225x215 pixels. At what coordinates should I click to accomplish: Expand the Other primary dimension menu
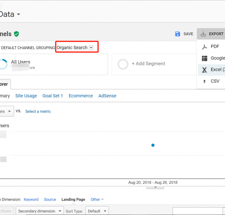[x=97, y=199]
